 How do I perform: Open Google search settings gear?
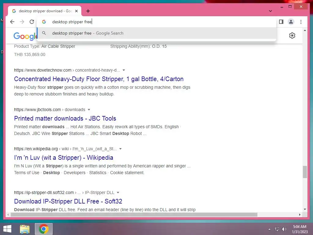(292, 35)
